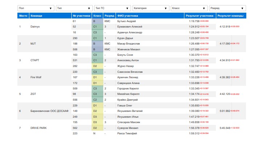259x147 pixels.
Task: Sort by № участника column header
Action: coord(82,16)
